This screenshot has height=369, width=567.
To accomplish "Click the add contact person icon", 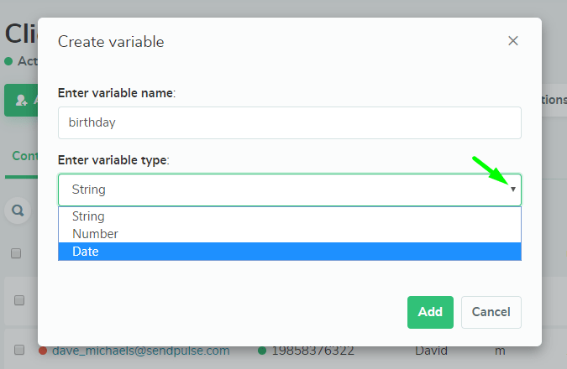I will click(22, 100).
